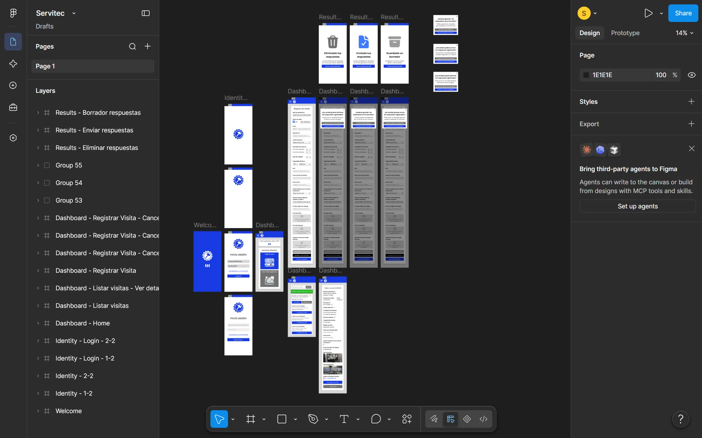Select Page 1 in pages list
This screenshot has height=438, width=702.
93,66
